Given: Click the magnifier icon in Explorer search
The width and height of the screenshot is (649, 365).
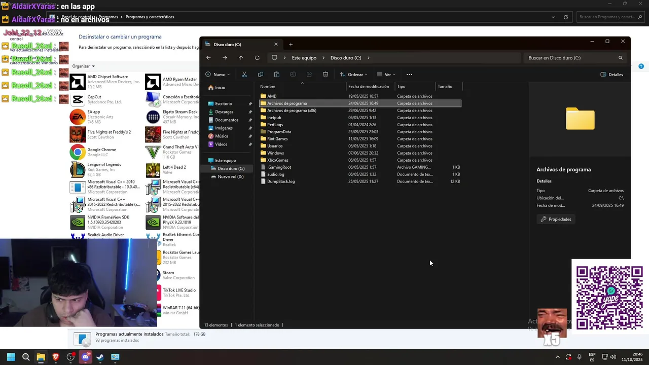Looking at the screenshot, I should tap(620, 58).
